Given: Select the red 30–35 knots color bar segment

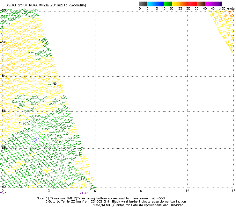Looking at the screenshot, I should point(193,4).
